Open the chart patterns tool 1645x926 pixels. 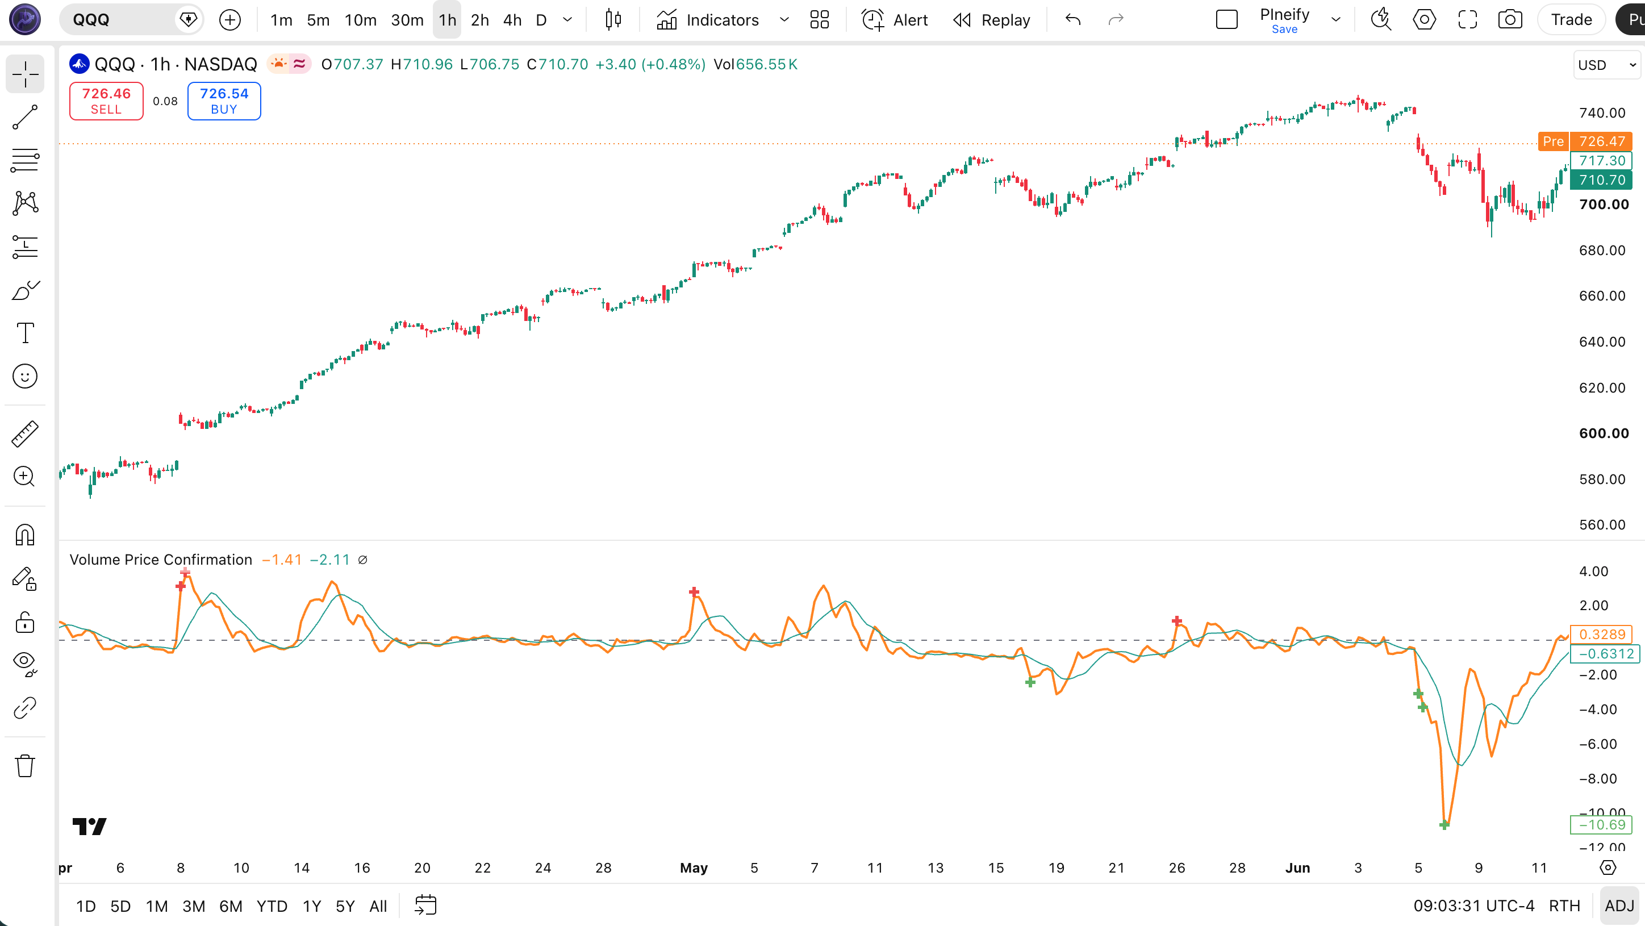(25, 204)
